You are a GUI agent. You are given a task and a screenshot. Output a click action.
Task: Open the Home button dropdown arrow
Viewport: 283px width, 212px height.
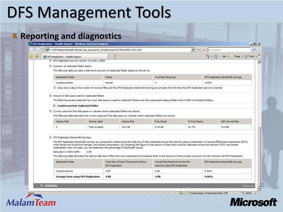[212, 56]
